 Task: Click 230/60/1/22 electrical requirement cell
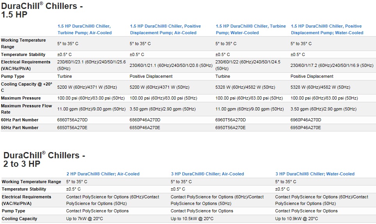[248, 65]
